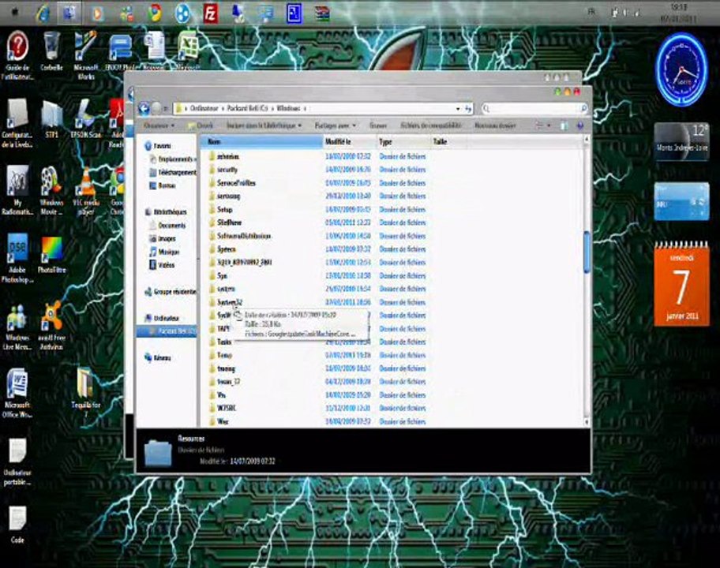Image resolution: width=720 pixels, height=568 pixels.
Task: Click Ouvrir in Explorer toolbar
Action: click(201, 125)
